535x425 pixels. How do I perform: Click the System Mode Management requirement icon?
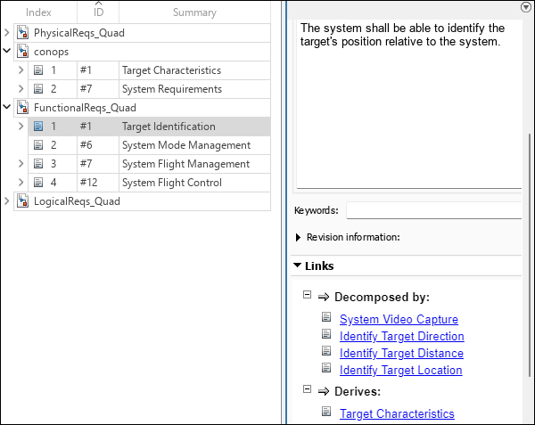click(38, 145)
